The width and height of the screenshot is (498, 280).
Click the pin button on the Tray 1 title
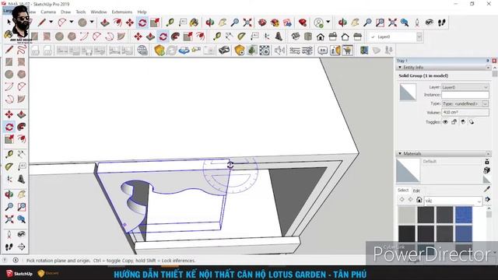point(488,61)
